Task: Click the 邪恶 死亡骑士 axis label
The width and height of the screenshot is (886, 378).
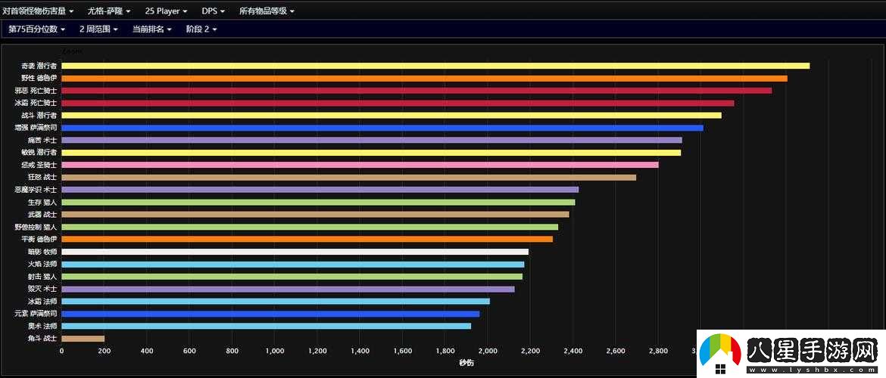Action: tap(36, 91)
